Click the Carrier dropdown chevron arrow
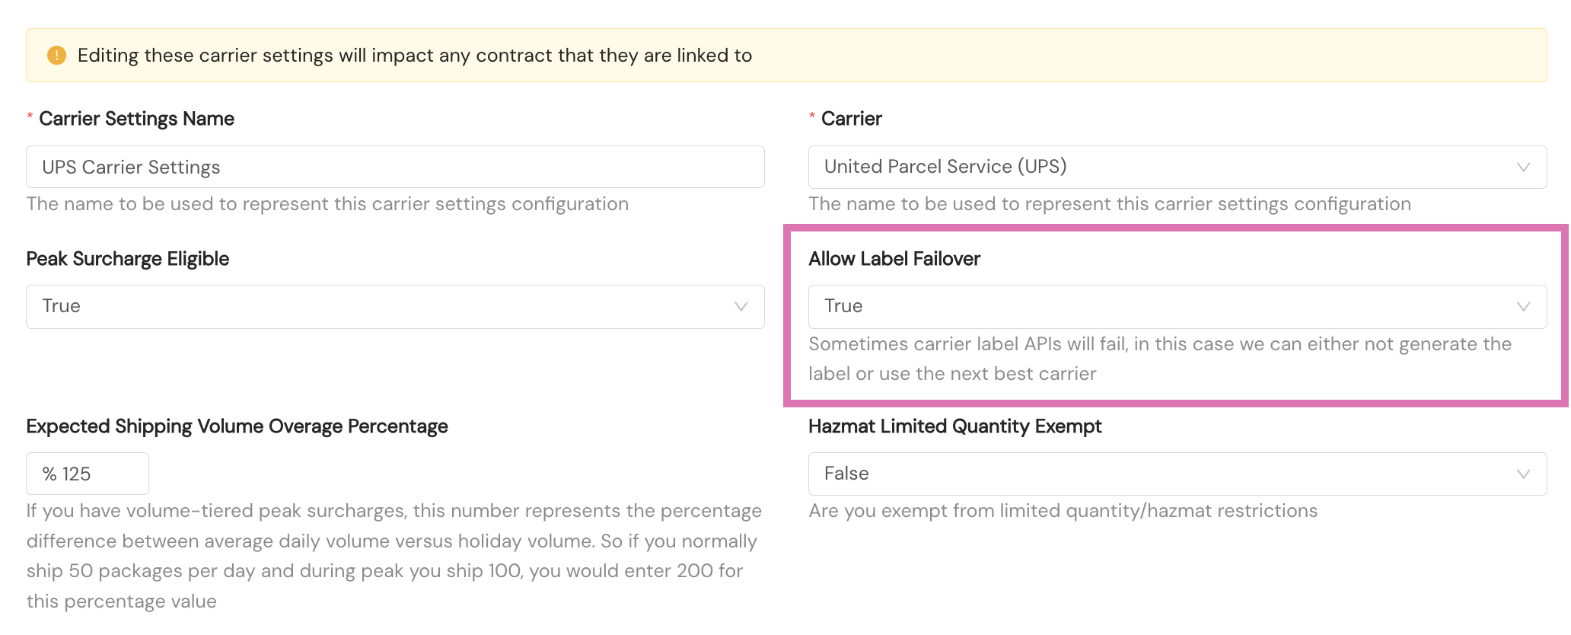The image size is (1571, 635). pos(1523,168)
